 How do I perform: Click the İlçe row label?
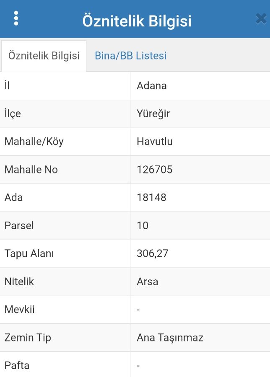click(13, 114)
